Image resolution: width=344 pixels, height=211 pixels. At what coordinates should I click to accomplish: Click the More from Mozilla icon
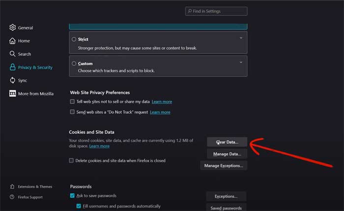(12, 94)
